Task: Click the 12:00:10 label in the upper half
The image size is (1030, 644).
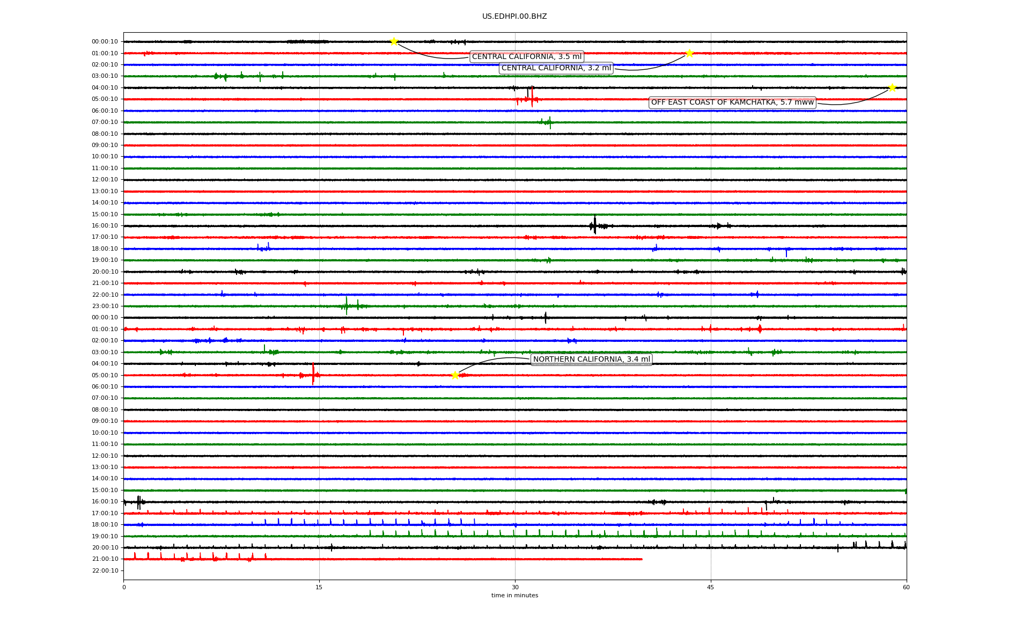Action: (x=105, y=180)
